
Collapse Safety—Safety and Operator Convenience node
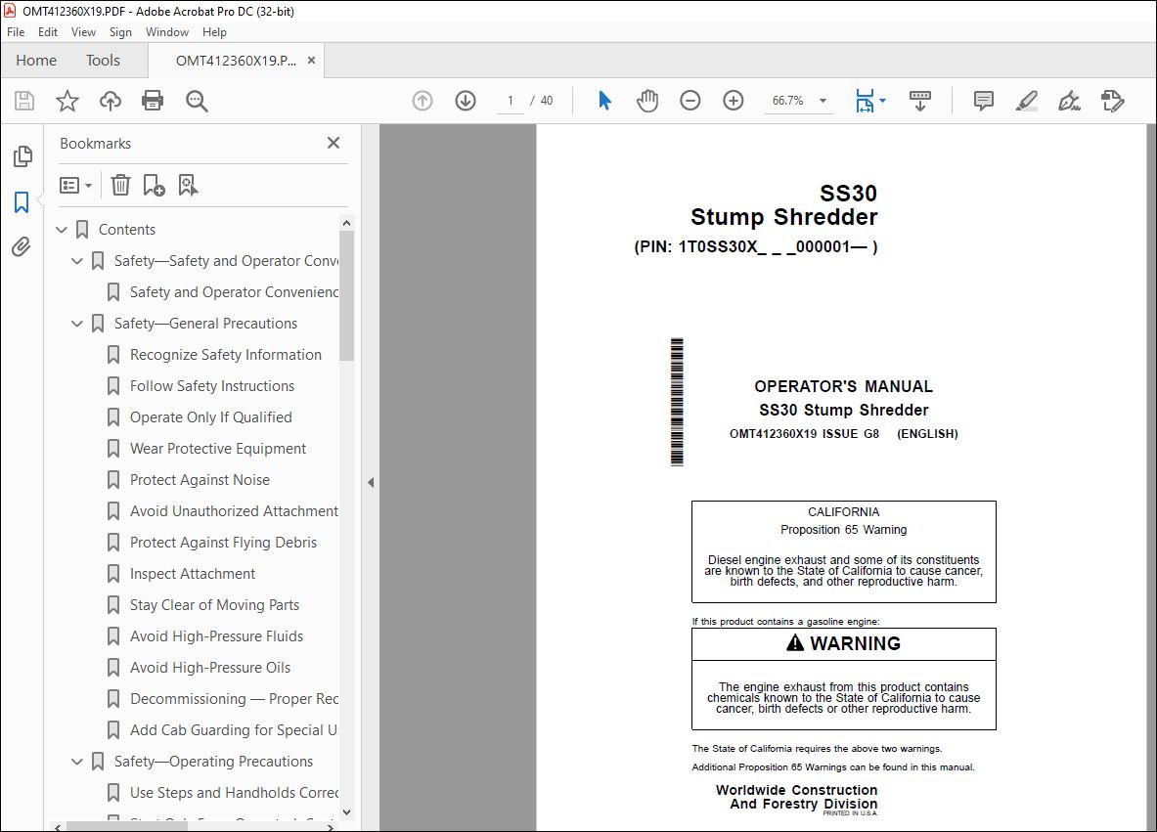pos(76,260)
